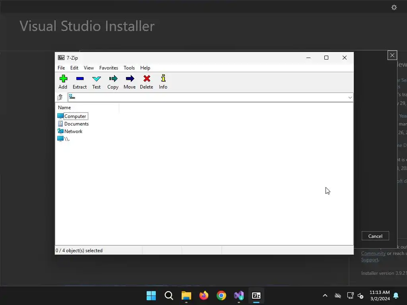Open the File menu

point(61,68)
